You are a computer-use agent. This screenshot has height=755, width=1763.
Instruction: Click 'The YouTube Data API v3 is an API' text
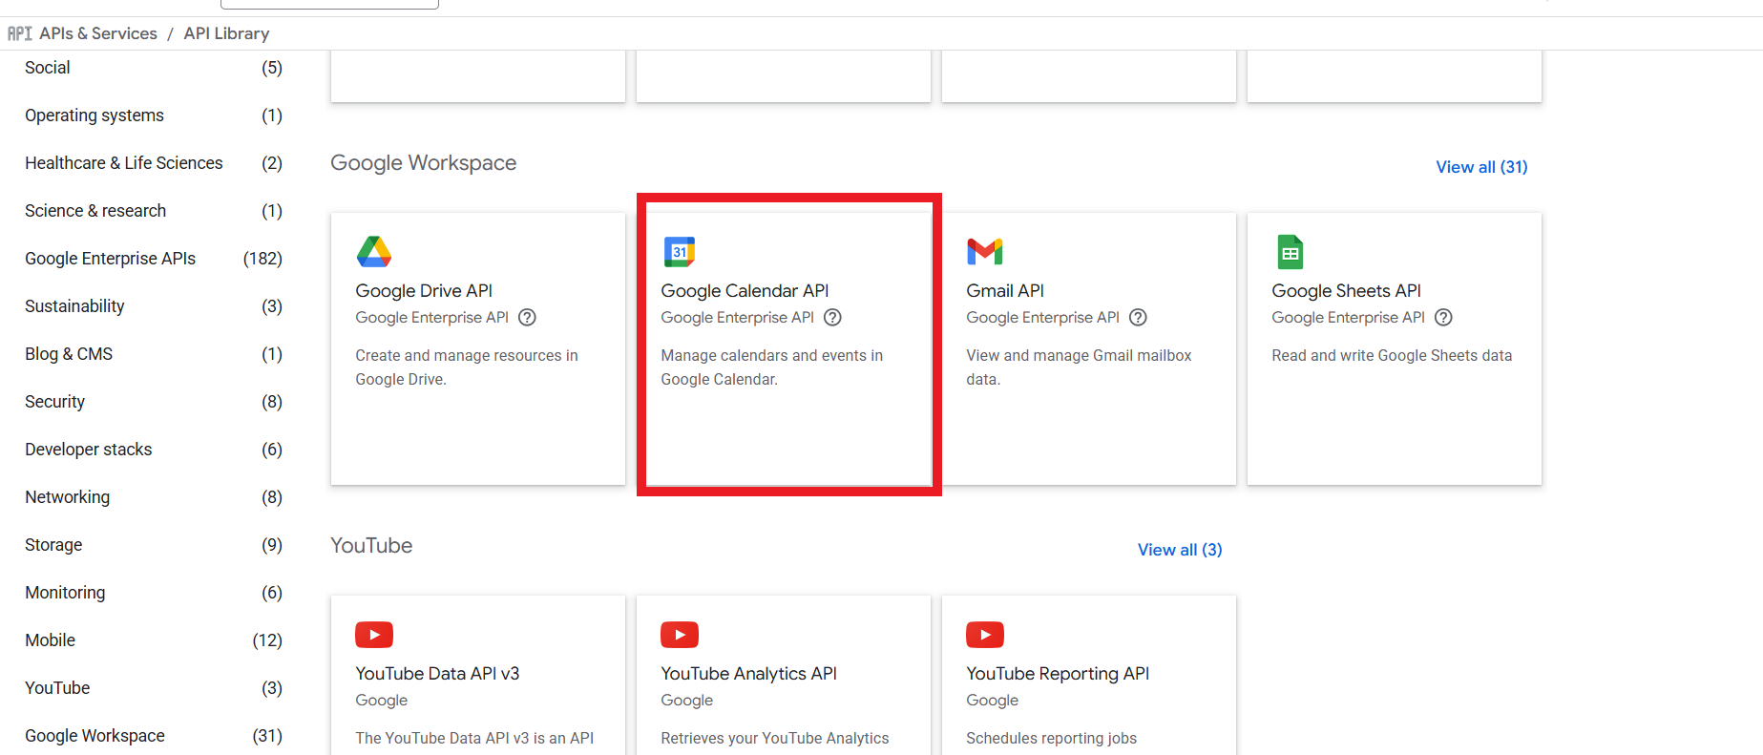(x=474, y=739)
